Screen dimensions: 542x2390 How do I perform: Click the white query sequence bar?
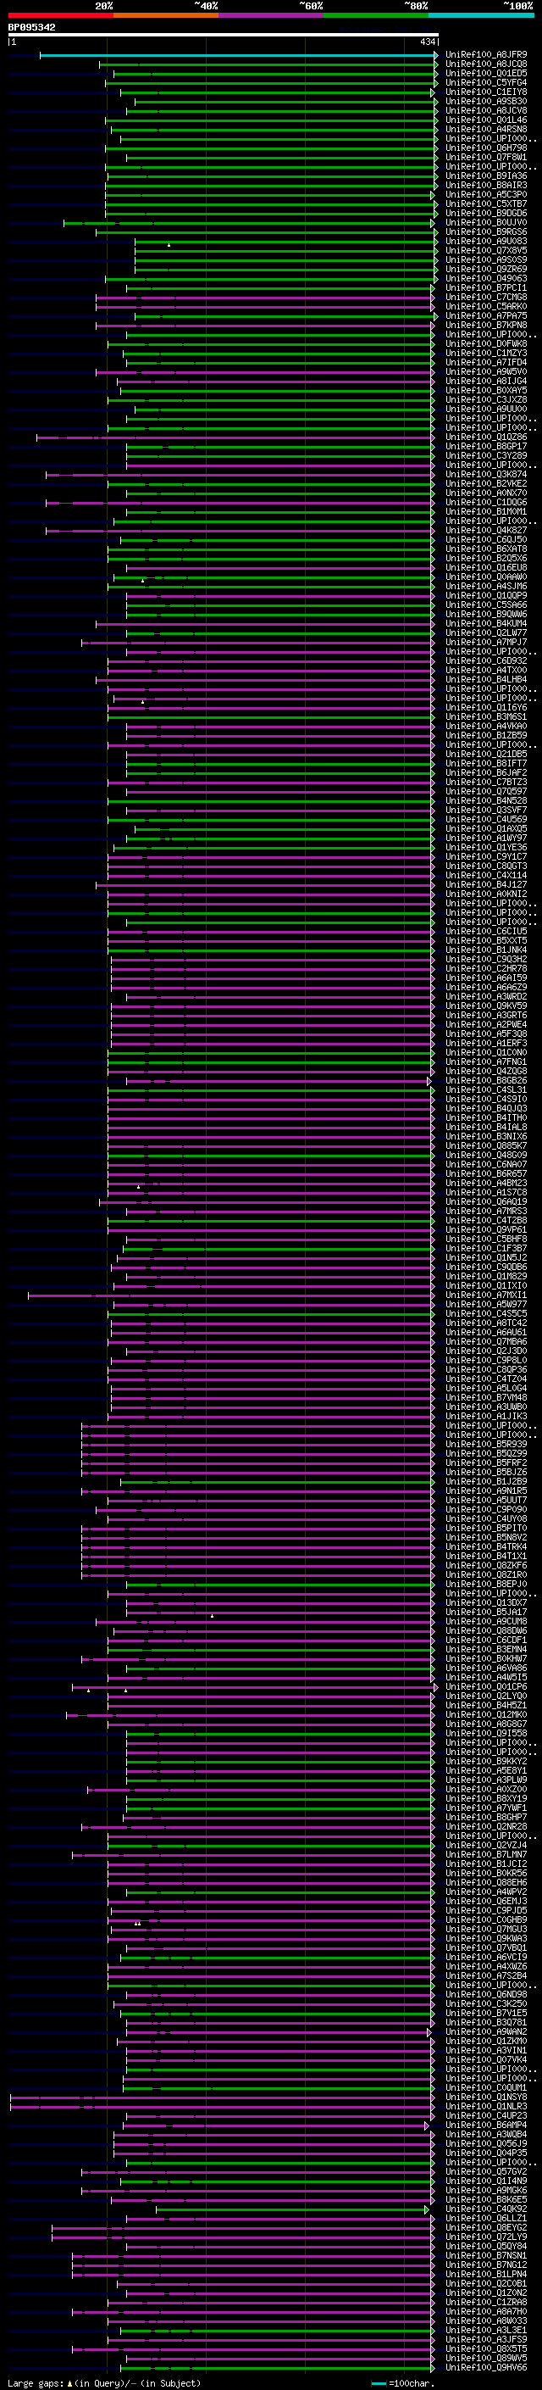click(x=224, y=36)
